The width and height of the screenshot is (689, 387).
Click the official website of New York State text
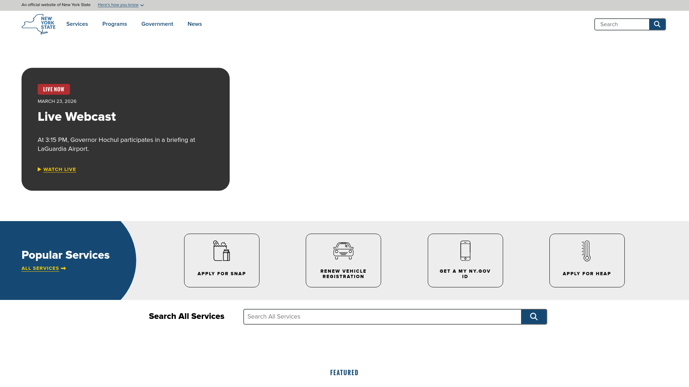click(x=56, y=5)
